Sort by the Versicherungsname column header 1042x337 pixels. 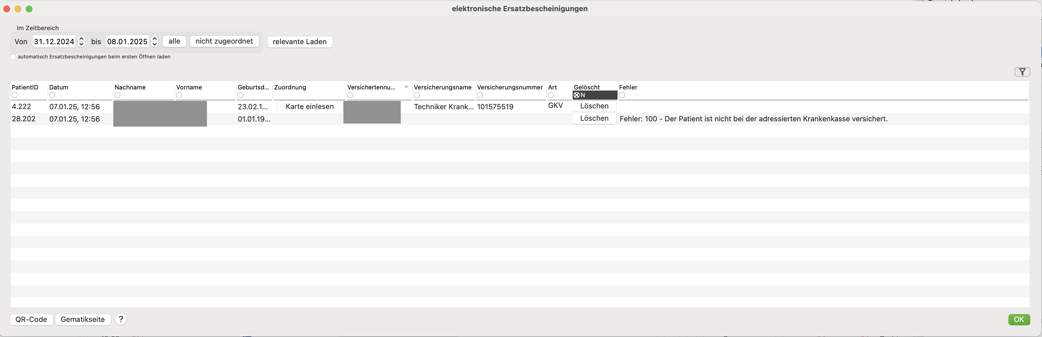(x=442, y=87)
